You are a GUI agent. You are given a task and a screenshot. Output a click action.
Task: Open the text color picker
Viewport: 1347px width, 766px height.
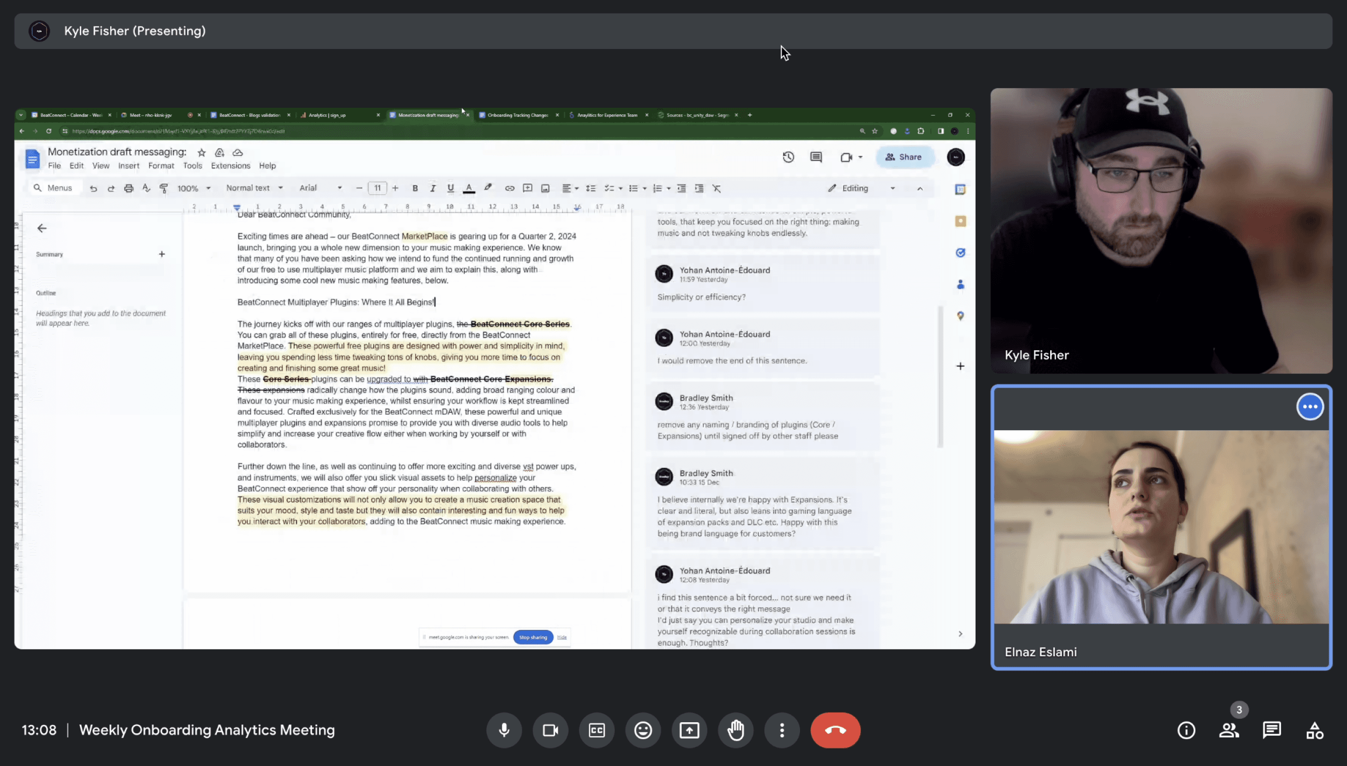coord(469,188)
